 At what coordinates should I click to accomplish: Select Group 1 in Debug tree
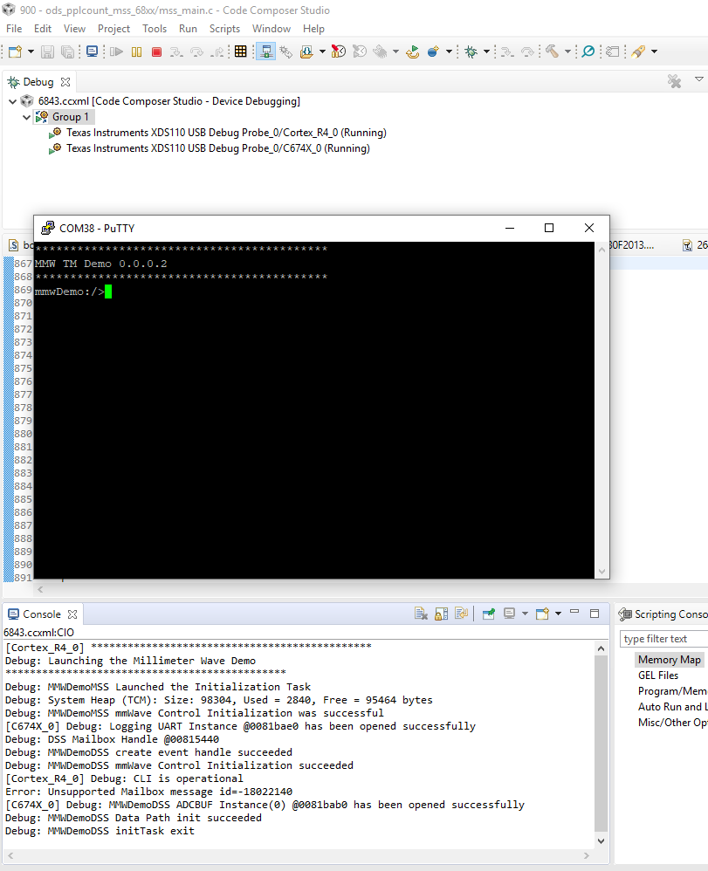click(x=70, y=117)
